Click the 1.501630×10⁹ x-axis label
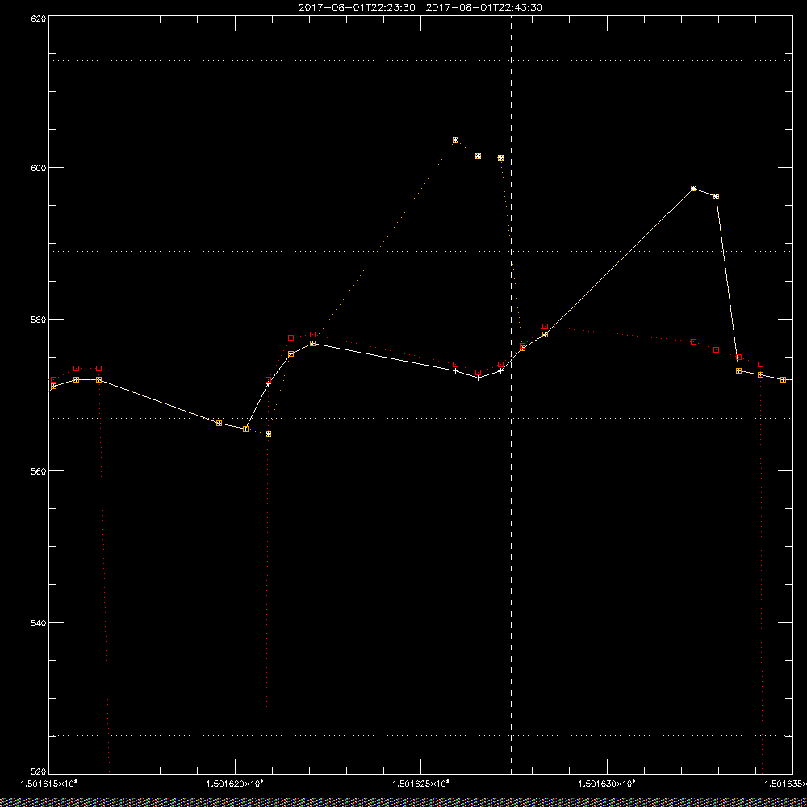The width and height of the screenshot is (807, 807). 608,784
